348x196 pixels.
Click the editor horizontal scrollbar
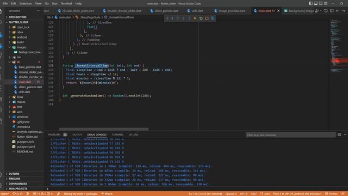pyautogui.click(x=104, y=129)
